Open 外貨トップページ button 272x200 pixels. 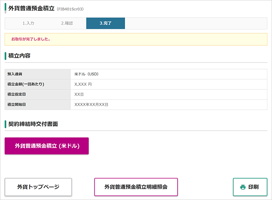pyautogui.click(x=38, y=187)
